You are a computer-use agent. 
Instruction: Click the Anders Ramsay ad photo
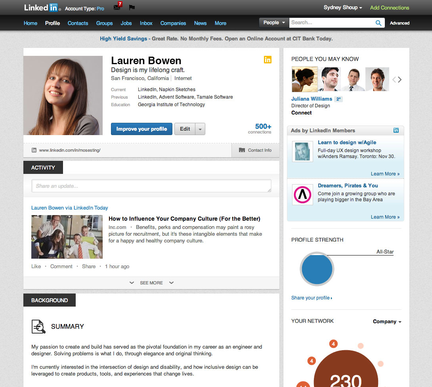[x=302, y=151]
